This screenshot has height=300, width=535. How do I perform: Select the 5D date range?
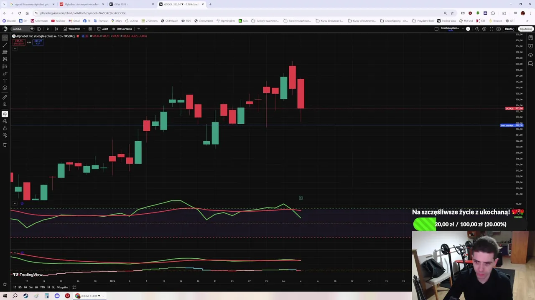coord(20,287)
